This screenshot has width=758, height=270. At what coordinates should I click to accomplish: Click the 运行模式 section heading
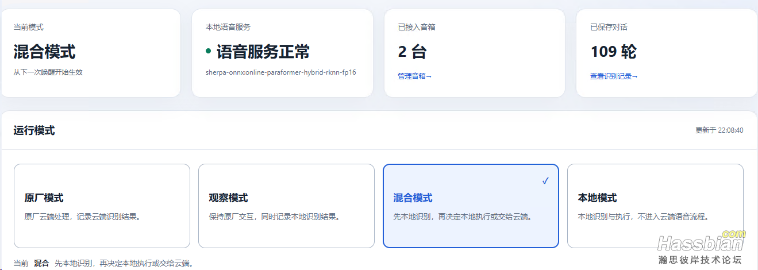coord(34,130)
